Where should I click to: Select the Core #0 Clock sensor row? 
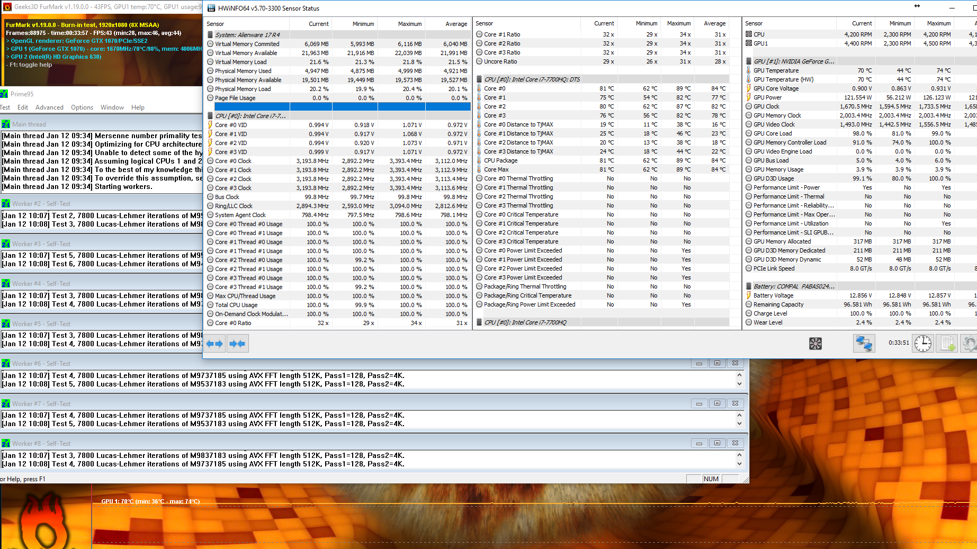pyautogui.click(x=233, y=161)
